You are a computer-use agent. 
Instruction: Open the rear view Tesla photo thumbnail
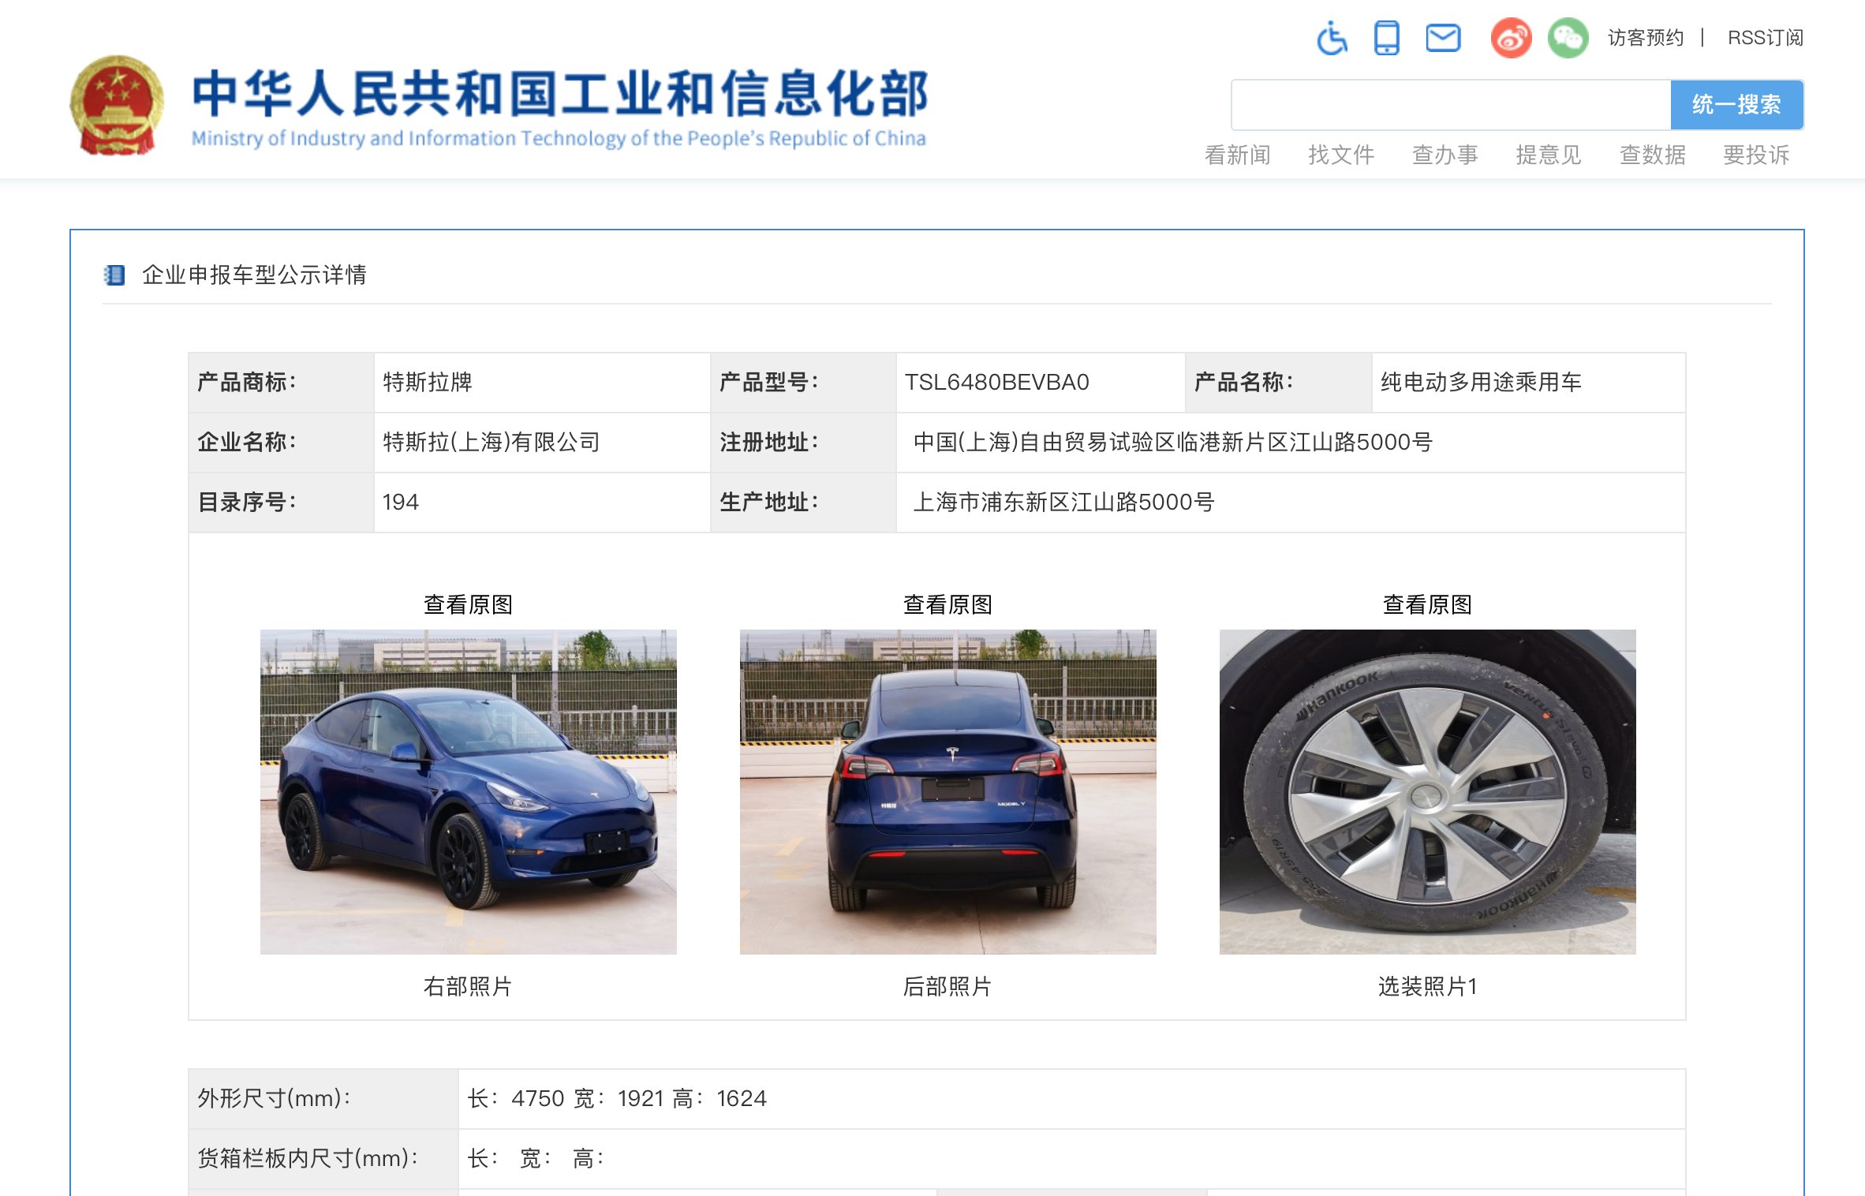click(x=947, y=791)
